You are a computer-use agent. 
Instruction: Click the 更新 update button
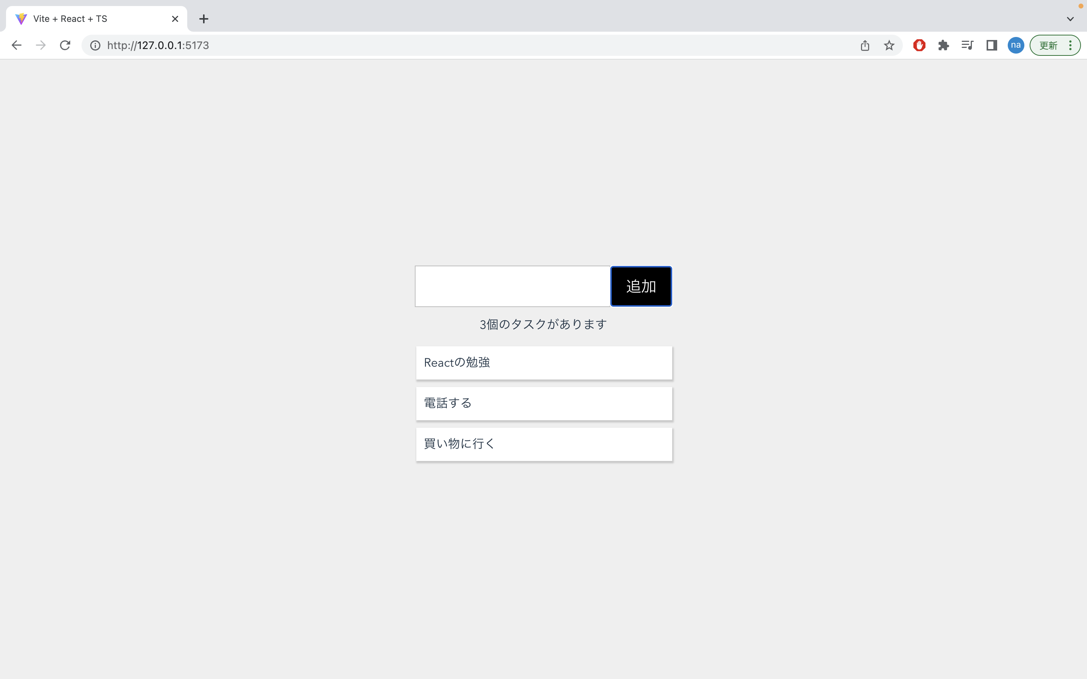tap(1050, 45)
